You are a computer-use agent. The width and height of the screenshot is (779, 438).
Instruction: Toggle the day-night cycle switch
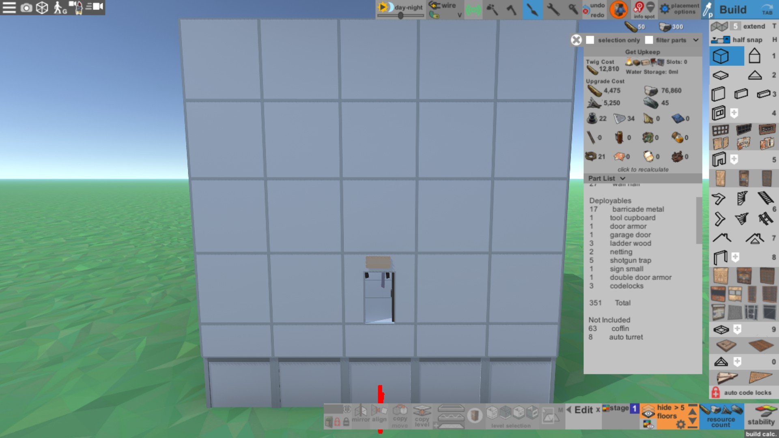coord(384,7)
